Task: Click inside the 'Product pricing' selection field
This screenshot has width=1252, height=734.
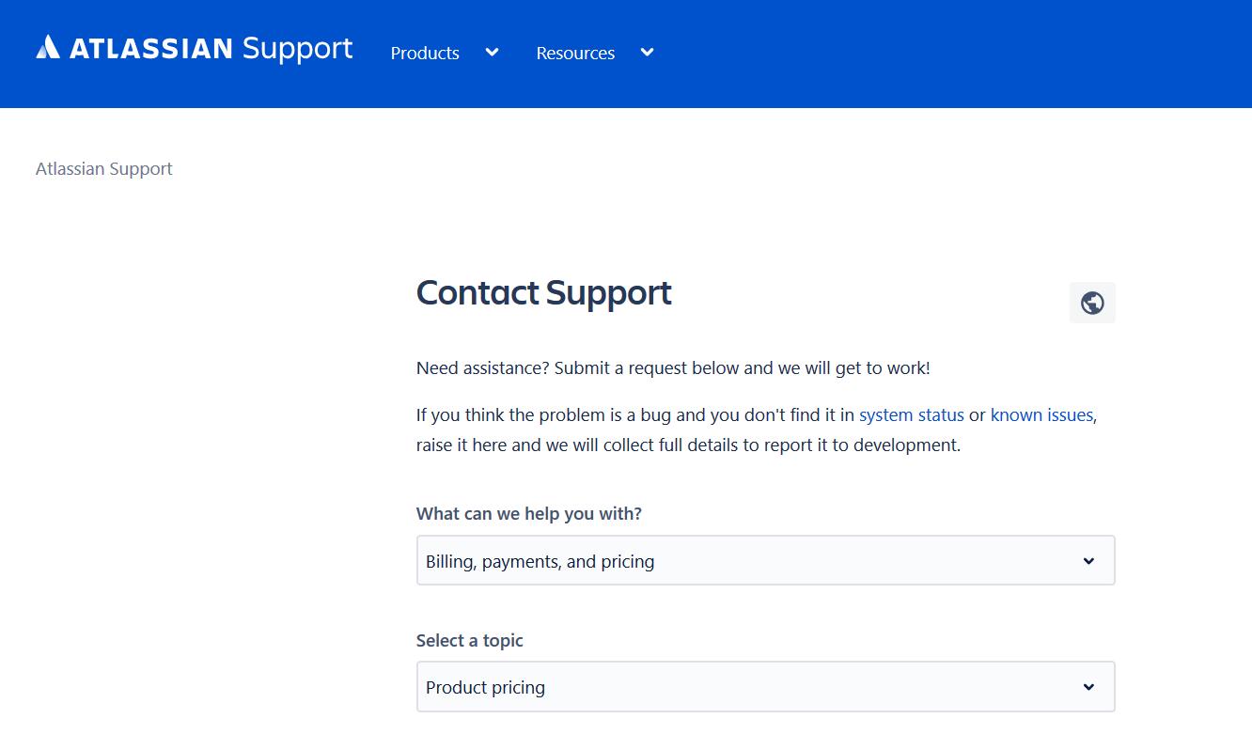Action: coord(765,686)
